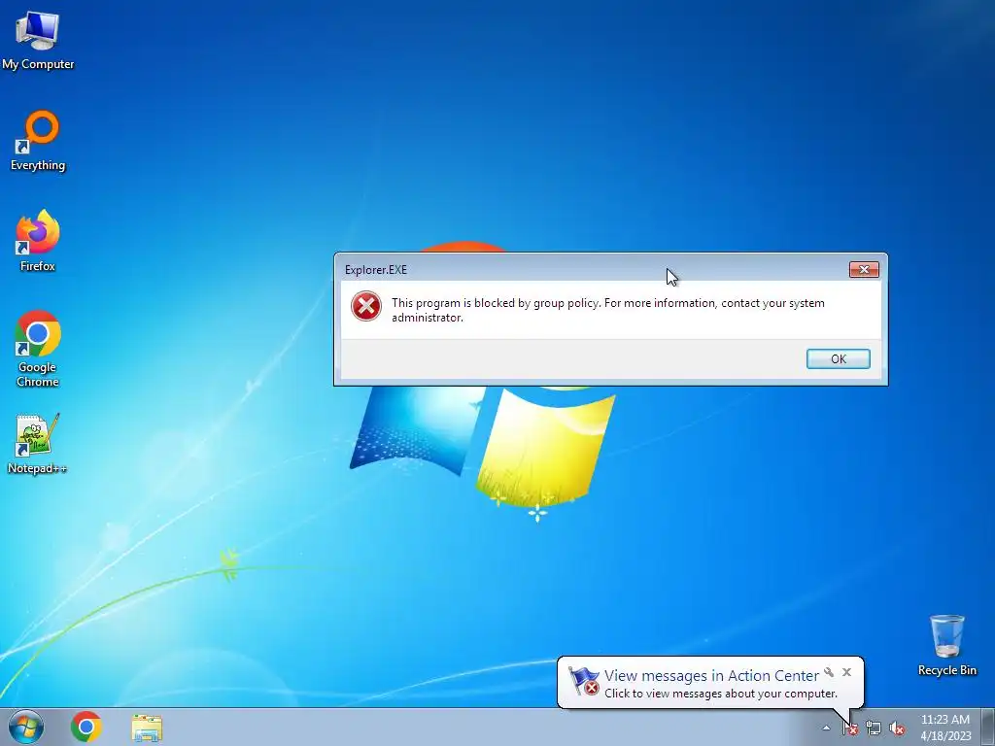995x746 pixels.
Task: Show hidden tray icons arrow
Action: click(x=826, y=728)
